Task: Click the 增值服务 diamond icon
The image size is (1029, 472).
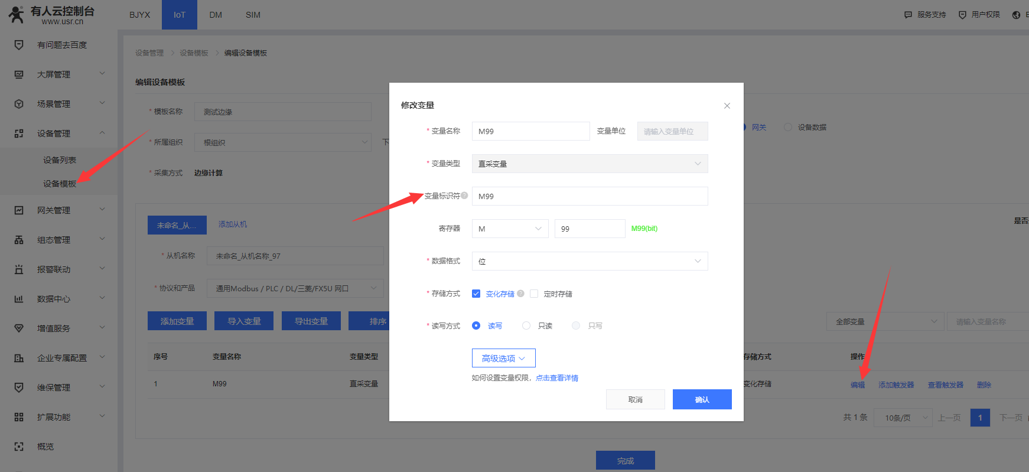Action: click(19, 328)
